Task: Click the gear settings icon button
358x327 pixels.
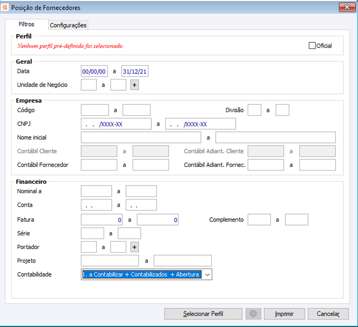Action: tap(253, 314)
